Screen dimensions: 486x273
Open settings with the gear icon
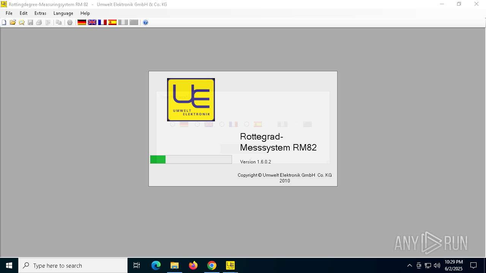tap(70, 22)
